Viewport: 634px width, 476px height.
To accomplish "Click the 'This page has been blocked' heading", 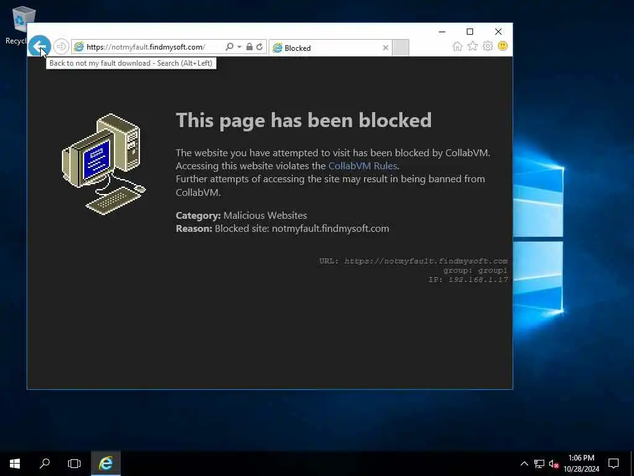I will [303, 120].
